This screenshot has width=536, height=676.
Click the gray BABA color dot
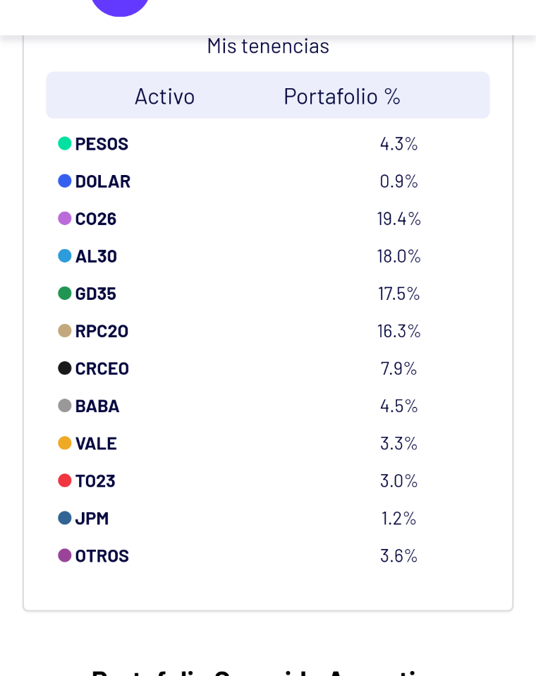point(65,406)
